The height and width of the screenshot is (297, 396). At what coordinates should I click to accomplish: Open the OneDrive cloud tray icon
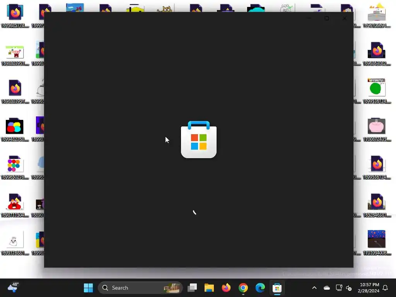[326, 288]
